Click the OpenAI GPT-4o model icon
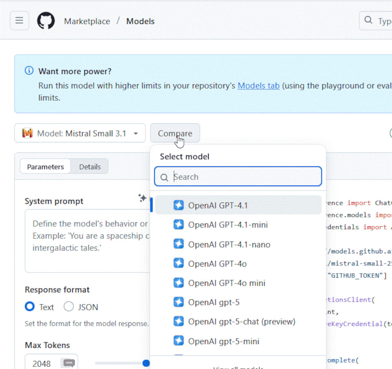Screen dimensions: 392x369 (179, 264)
